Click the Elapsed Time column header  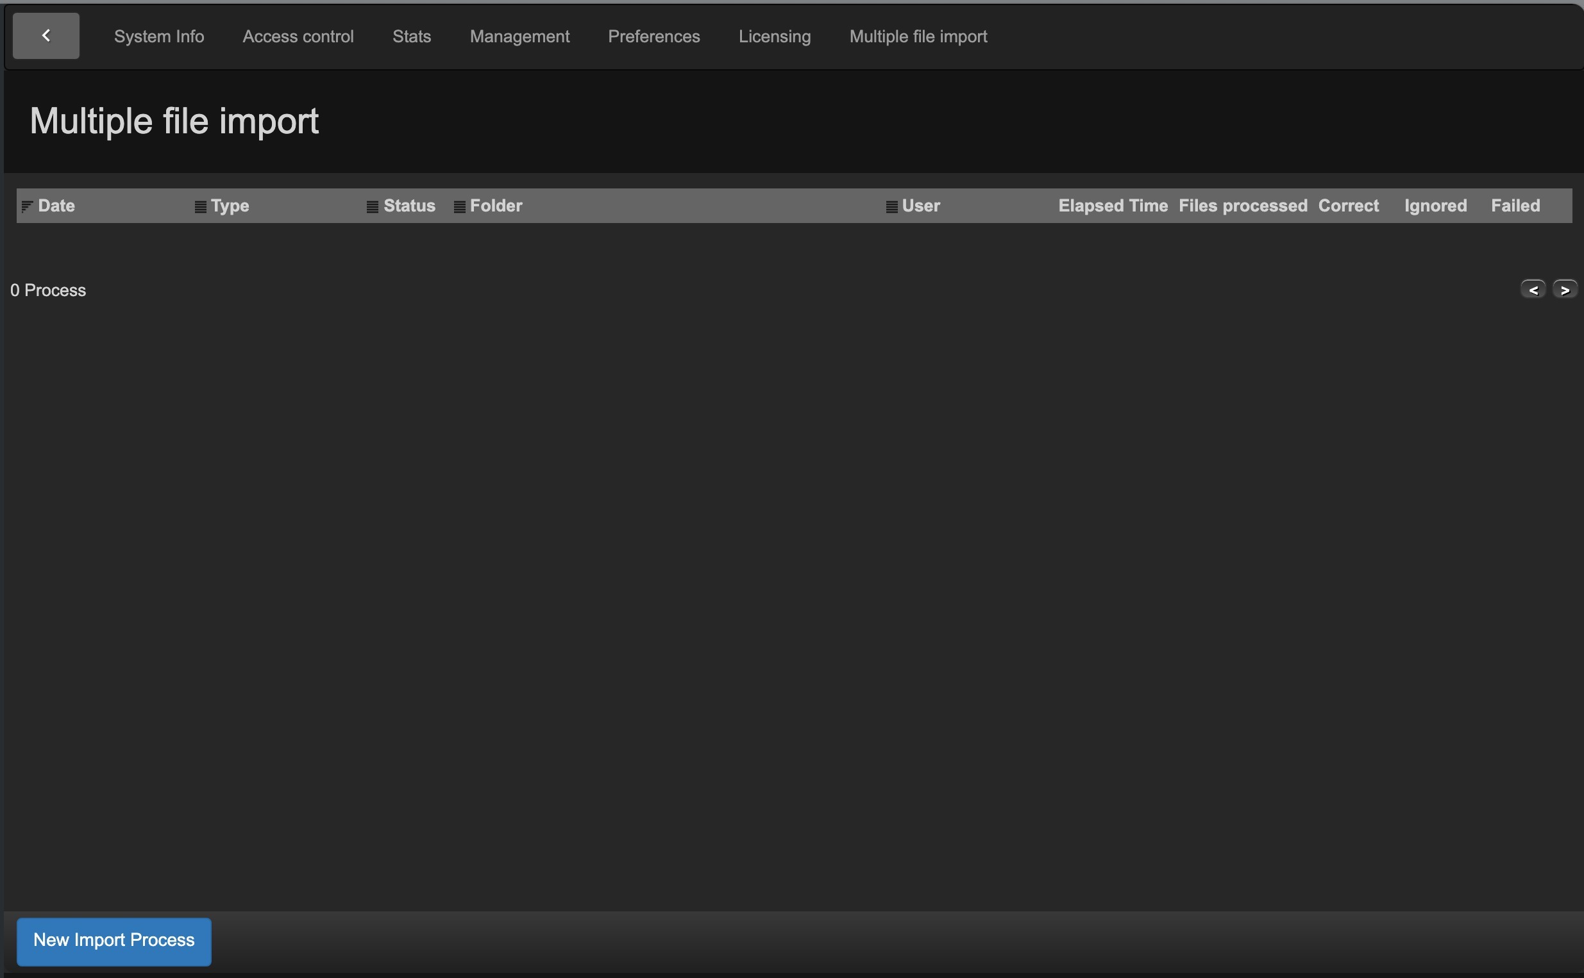click(x=1112, y=206)
